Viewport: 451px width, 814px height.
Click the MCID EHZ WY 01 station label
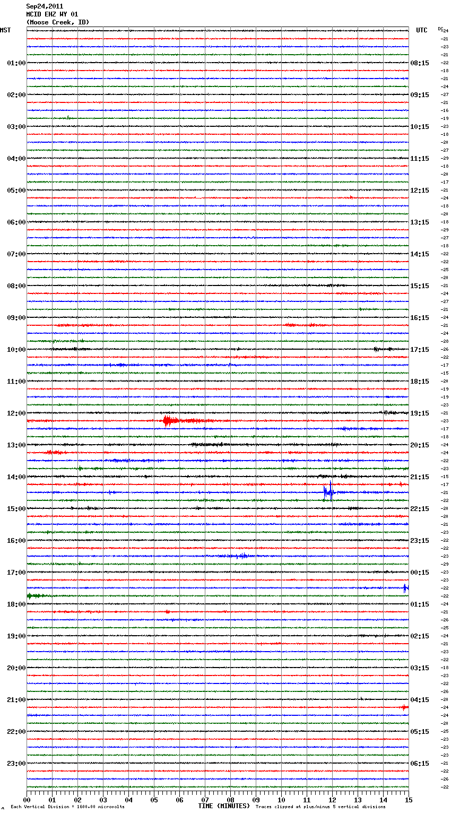pyautogui.click(x=52, y=14)
